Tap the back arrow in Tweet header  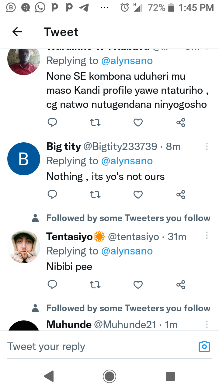[17, 32]
